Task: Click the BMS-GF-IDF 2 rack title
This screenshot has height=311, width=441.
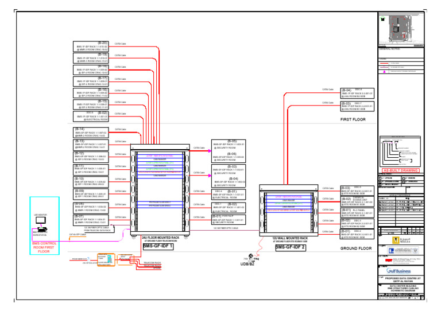Action: tap(291, 247)
